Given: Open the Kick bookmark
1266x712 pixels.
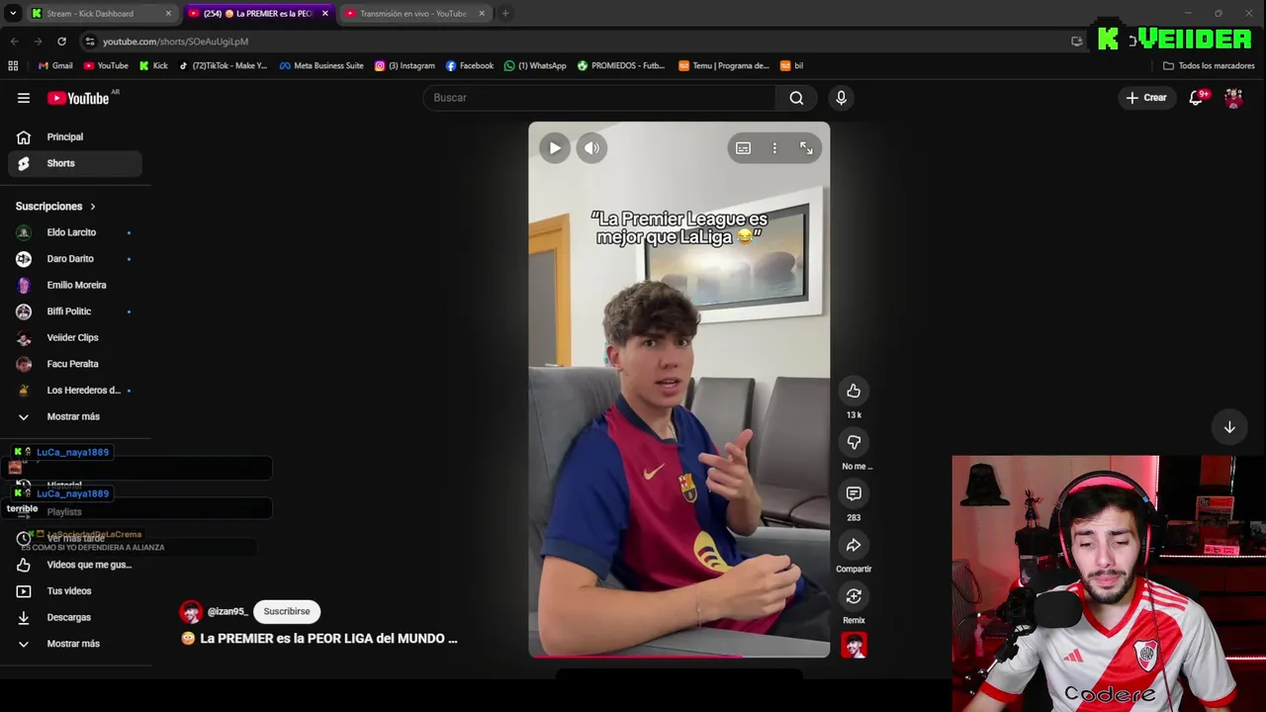Looking at the screenshot, I should (153, 66).
